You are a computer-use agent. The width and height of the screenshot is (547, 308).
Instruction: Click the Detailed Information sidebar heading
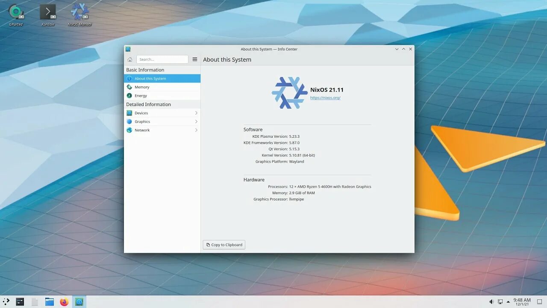point(148,104)
